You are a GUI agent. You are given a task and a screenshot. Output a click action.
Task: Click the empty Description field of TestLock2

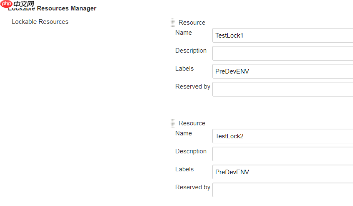(282, 154)
